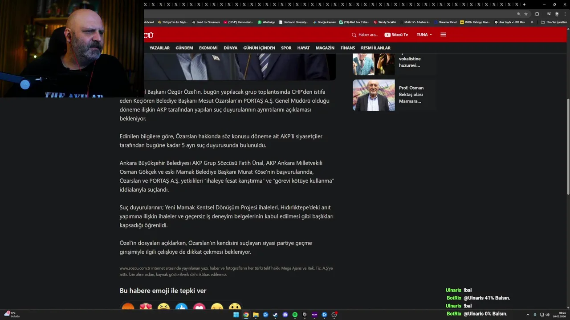The height and width of the screenshot is (320, 570).
Task: Open the Alert Box / Stre... bookmark
Action: (354, 22)
